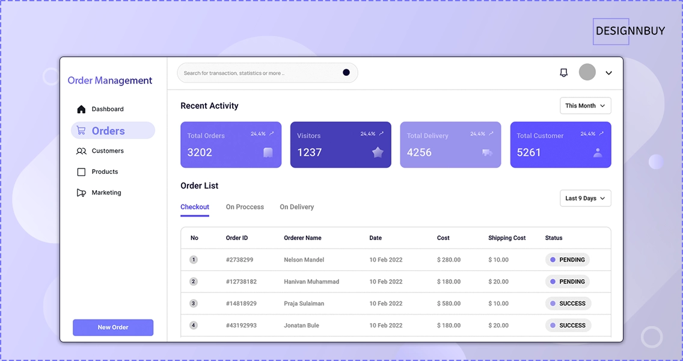Click the name Nelson Mandel
Viewport: 683px width, 361px height.
click(x=304, y=260)
